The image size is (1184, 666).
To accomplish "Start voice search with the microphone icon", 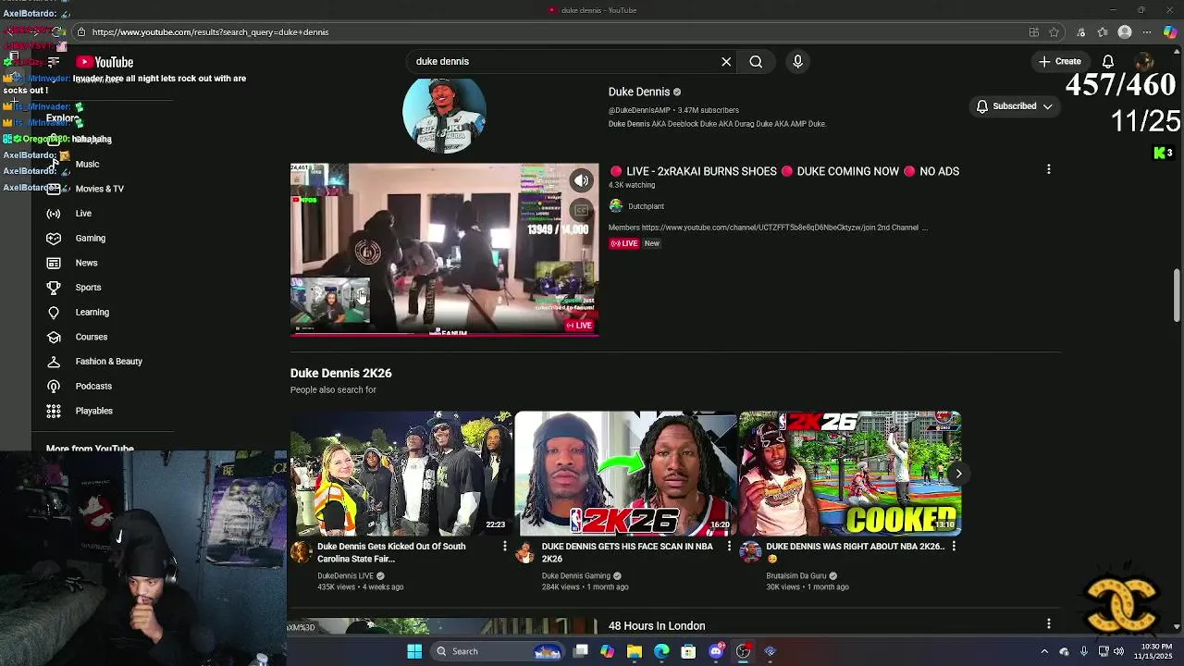I will pos(797,61).
